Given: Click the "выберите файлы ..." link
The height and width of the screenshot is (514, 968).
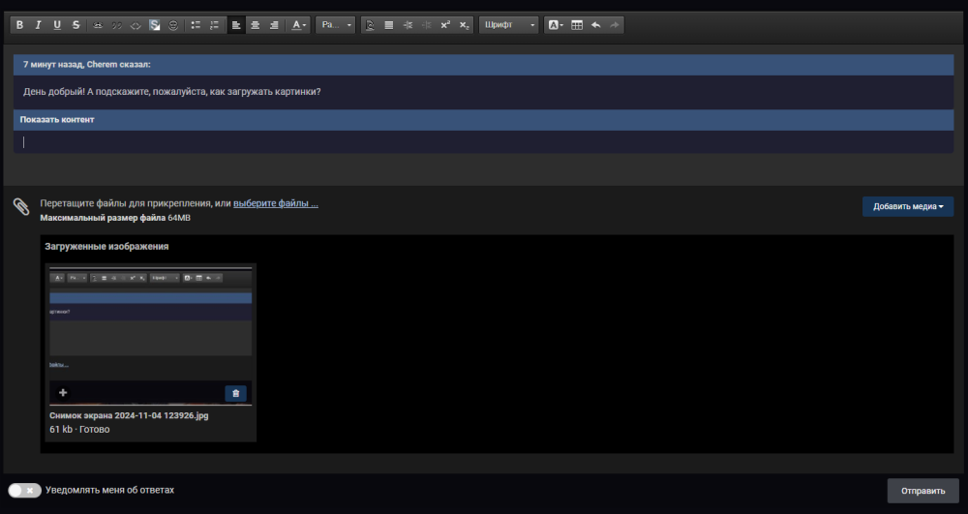Looking at the screenshot, I should click(x=275, y=203).
